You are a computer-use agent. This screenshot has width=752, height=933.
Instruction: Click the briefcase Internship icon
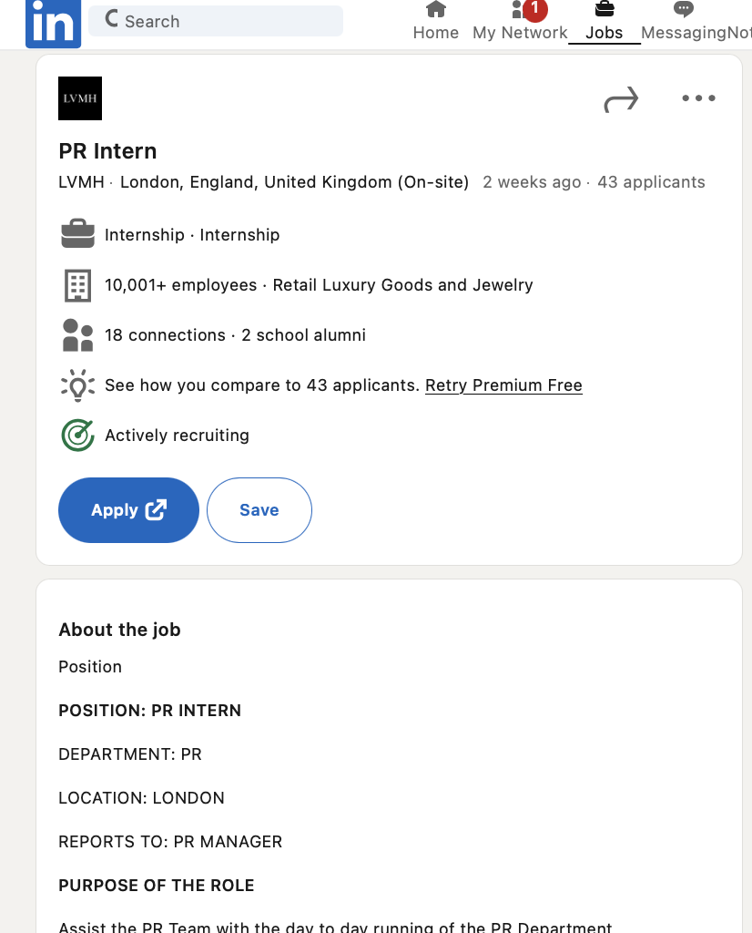coord(78,234)
